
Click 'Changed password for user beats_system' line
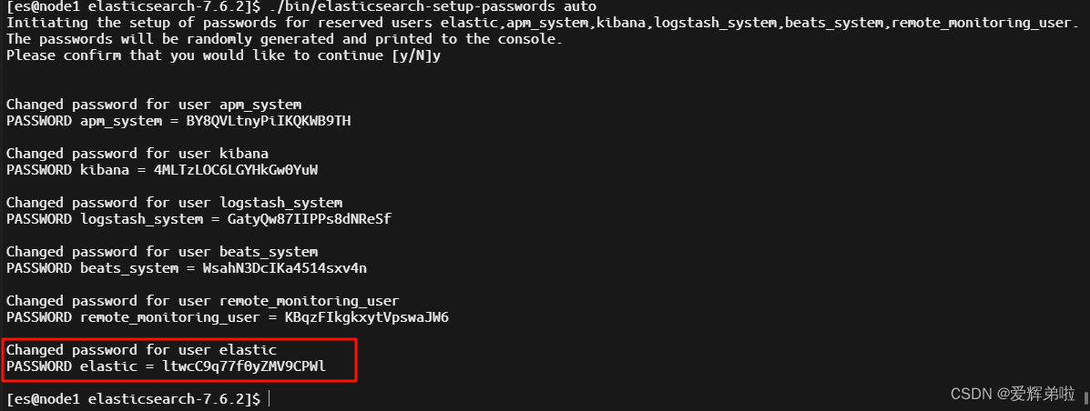(x=162, y=251)
